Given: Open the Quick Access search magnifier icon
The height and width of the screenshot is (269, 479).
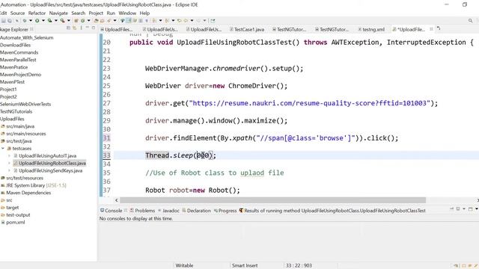Looking at the screenshot, I should pos(471,20).
